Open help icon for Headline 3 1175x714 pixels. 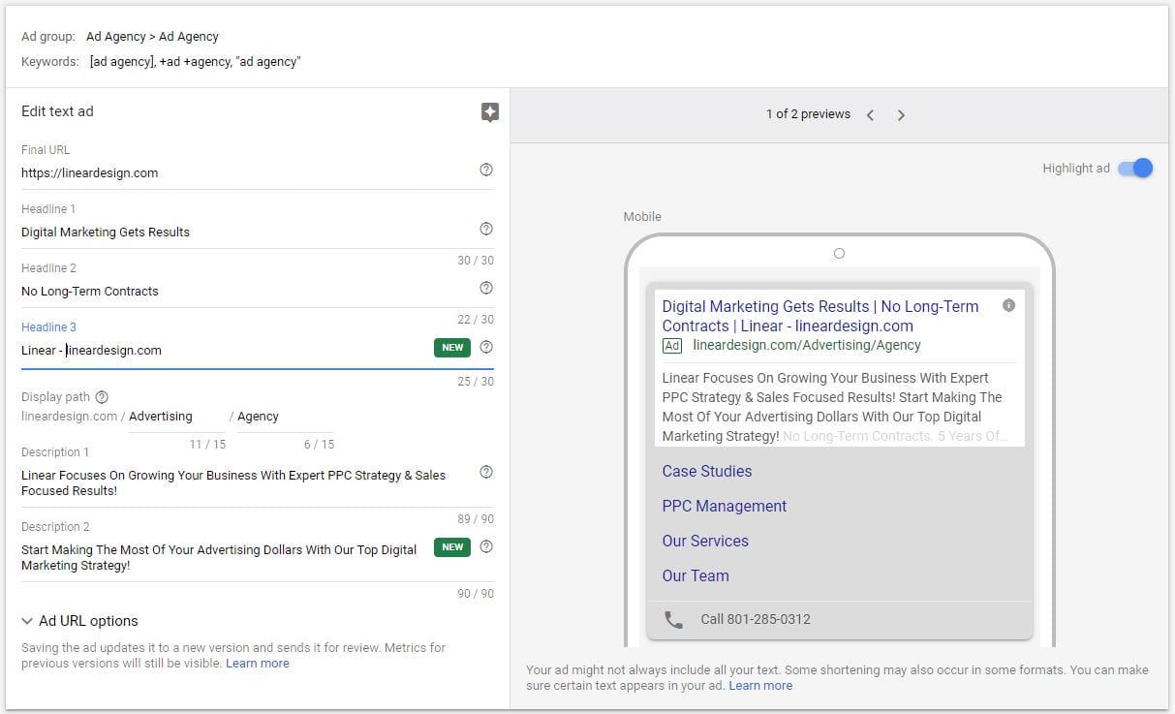coord(486,347)
